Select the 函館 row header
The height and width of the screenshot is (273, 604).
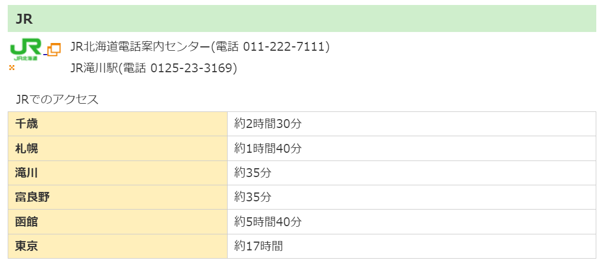[x=117, y=222]
